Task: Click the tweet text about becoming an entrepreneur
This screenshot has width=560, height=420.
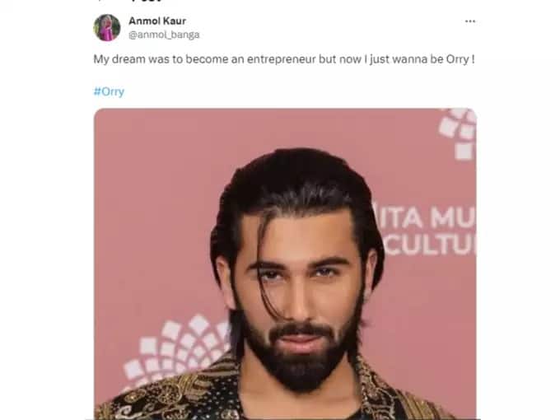Action: (284, 59)
